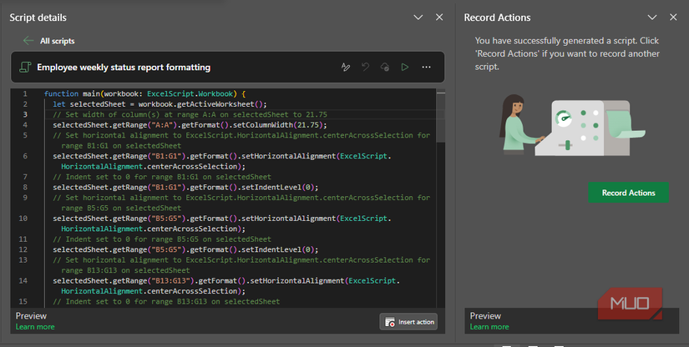
Task: Collapse the Script details pane chevron
Action: point(418,18)
